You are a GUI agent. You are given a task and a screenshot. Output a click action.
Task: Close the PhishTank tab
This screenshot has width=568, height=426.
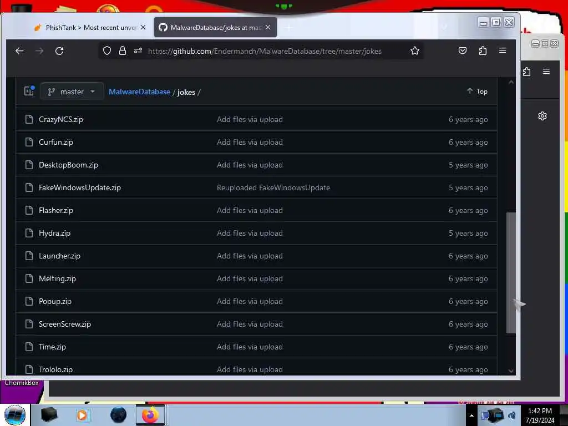(143, 27)
